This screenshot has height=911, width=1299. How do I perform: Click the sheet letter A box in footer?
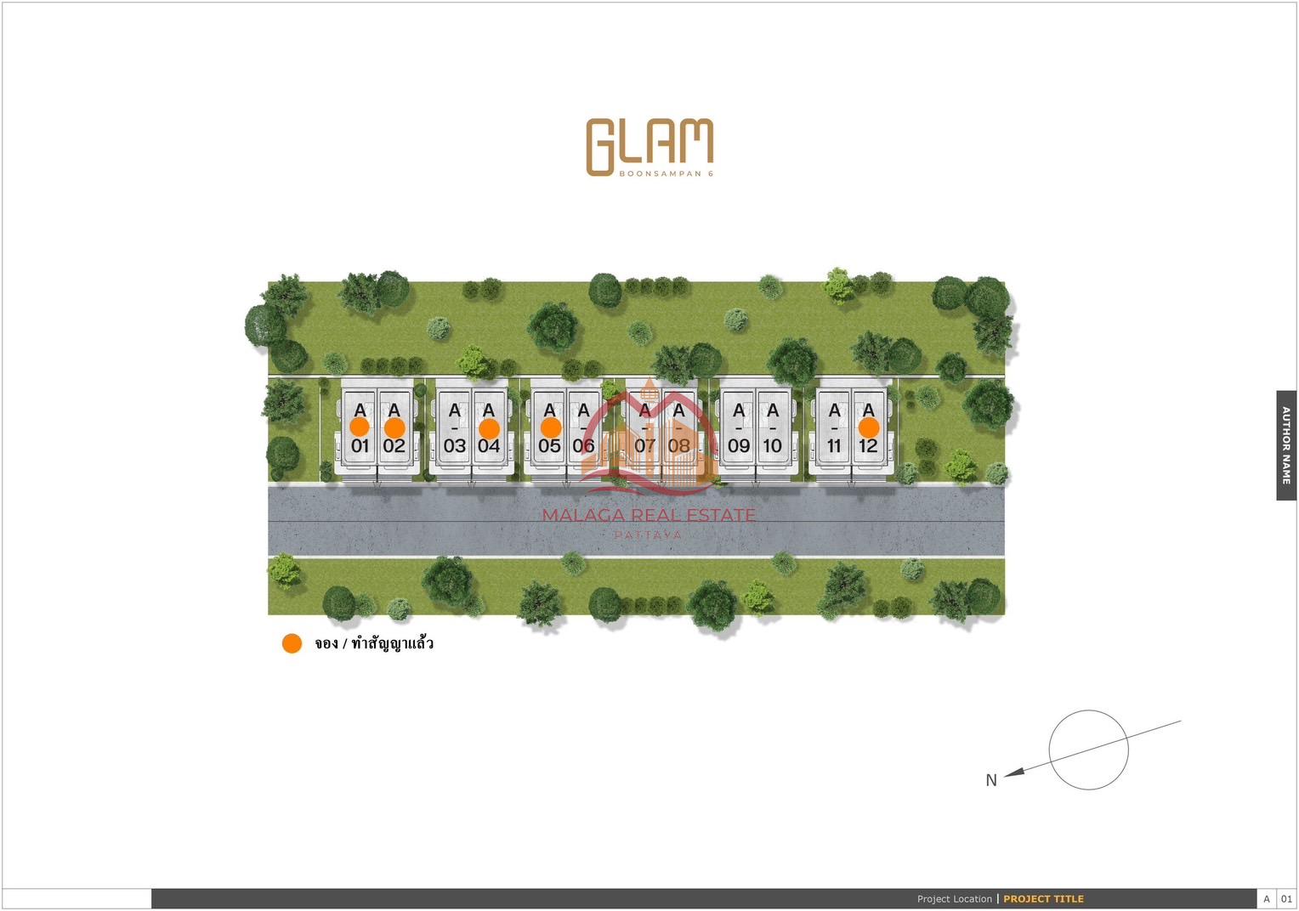pyautogui.click(x=1267, y=899)
